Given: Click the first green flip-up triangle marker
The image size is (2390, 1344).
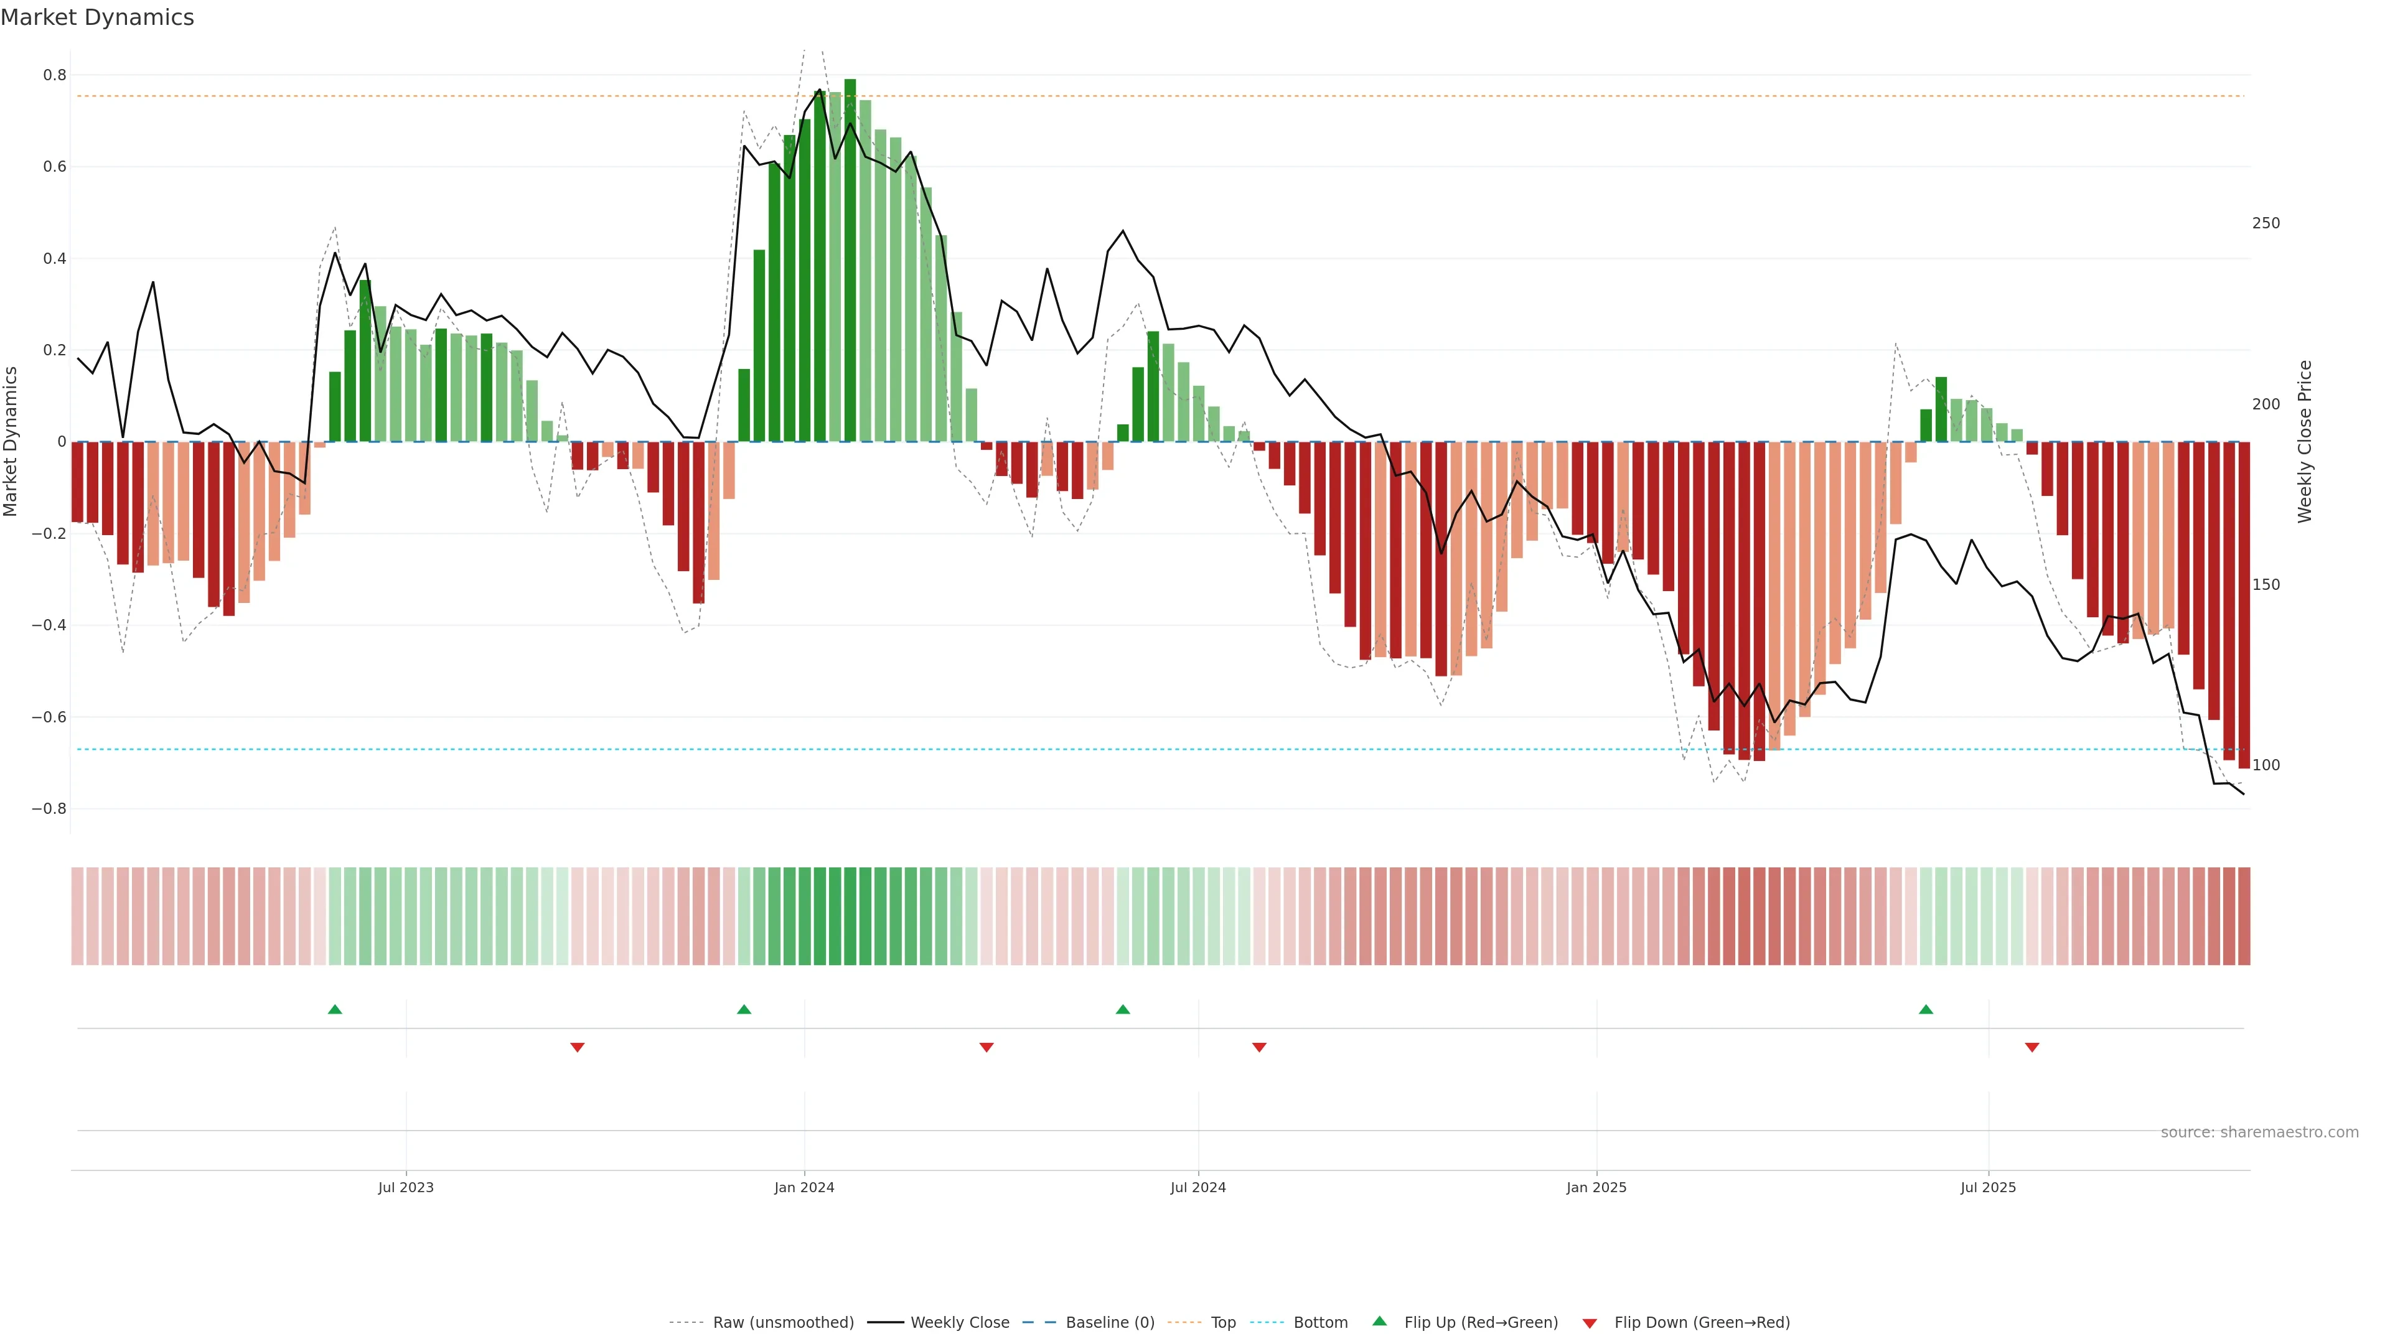Looking at the screenshot, I should pos(335,1009).
